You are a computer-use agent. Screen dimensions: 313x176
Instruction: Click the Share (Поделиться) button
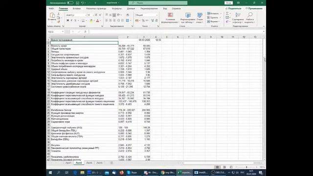pyautogui.click(x=233, y=9)
